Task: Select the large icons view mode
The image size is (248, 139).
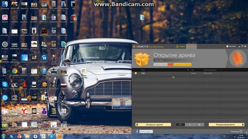Action: 199,124
